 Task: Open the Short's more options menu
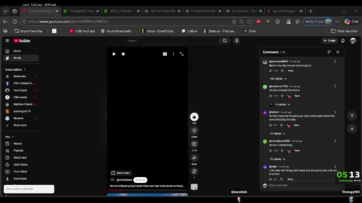[173, 54]
